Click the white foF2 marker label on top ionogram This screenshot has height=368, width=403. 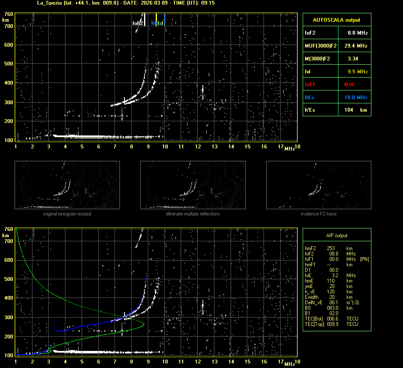[x=137, y=23]
